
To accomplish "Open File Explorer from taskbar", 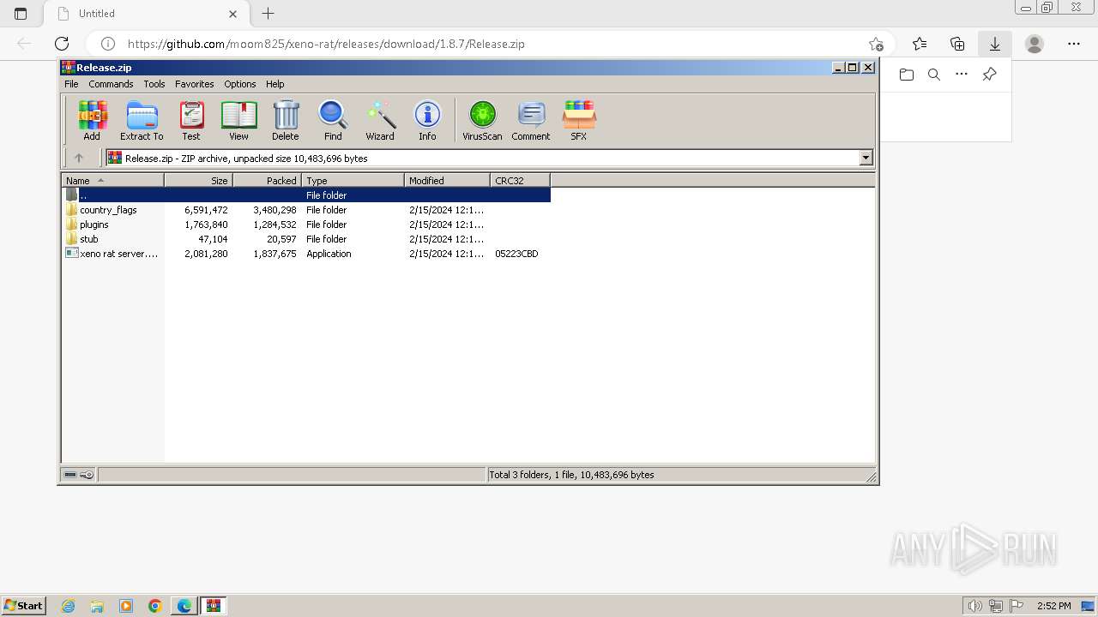I will tap(97, 606).
